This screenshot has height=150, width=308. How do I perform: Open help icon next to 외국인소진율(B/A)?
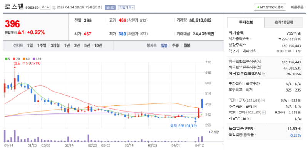tap(264, 74)
